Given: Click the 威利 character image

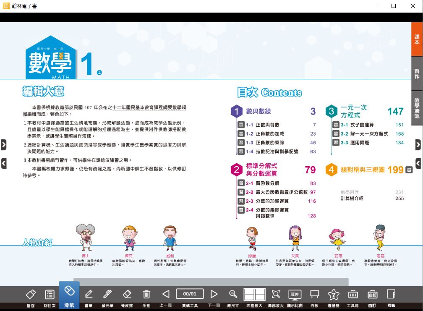Looking at the screenshot, I should point(170,238).
